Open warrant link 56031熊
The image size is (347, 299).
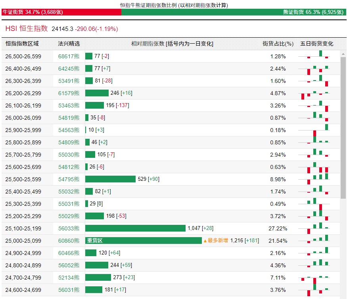pyautogui.click(x=69, y=290)
